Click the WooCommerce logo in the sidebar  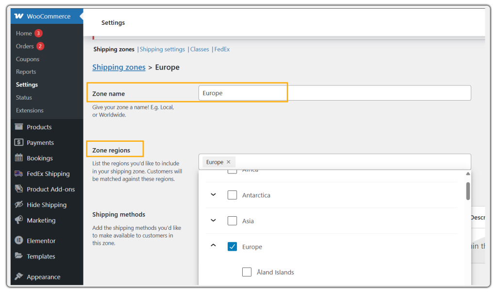[x=19, y=16]
